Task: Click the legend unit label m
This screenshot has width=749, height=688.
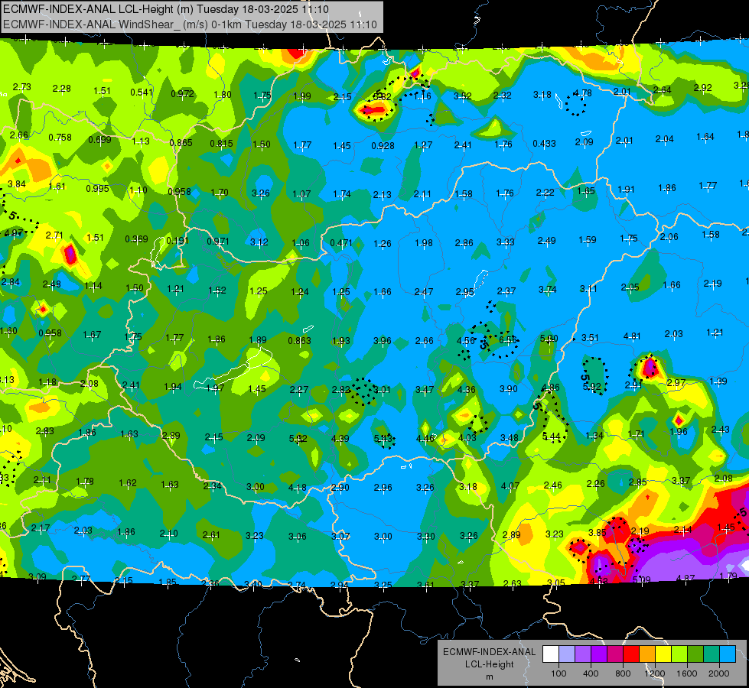Action: (x=489, y=677)
